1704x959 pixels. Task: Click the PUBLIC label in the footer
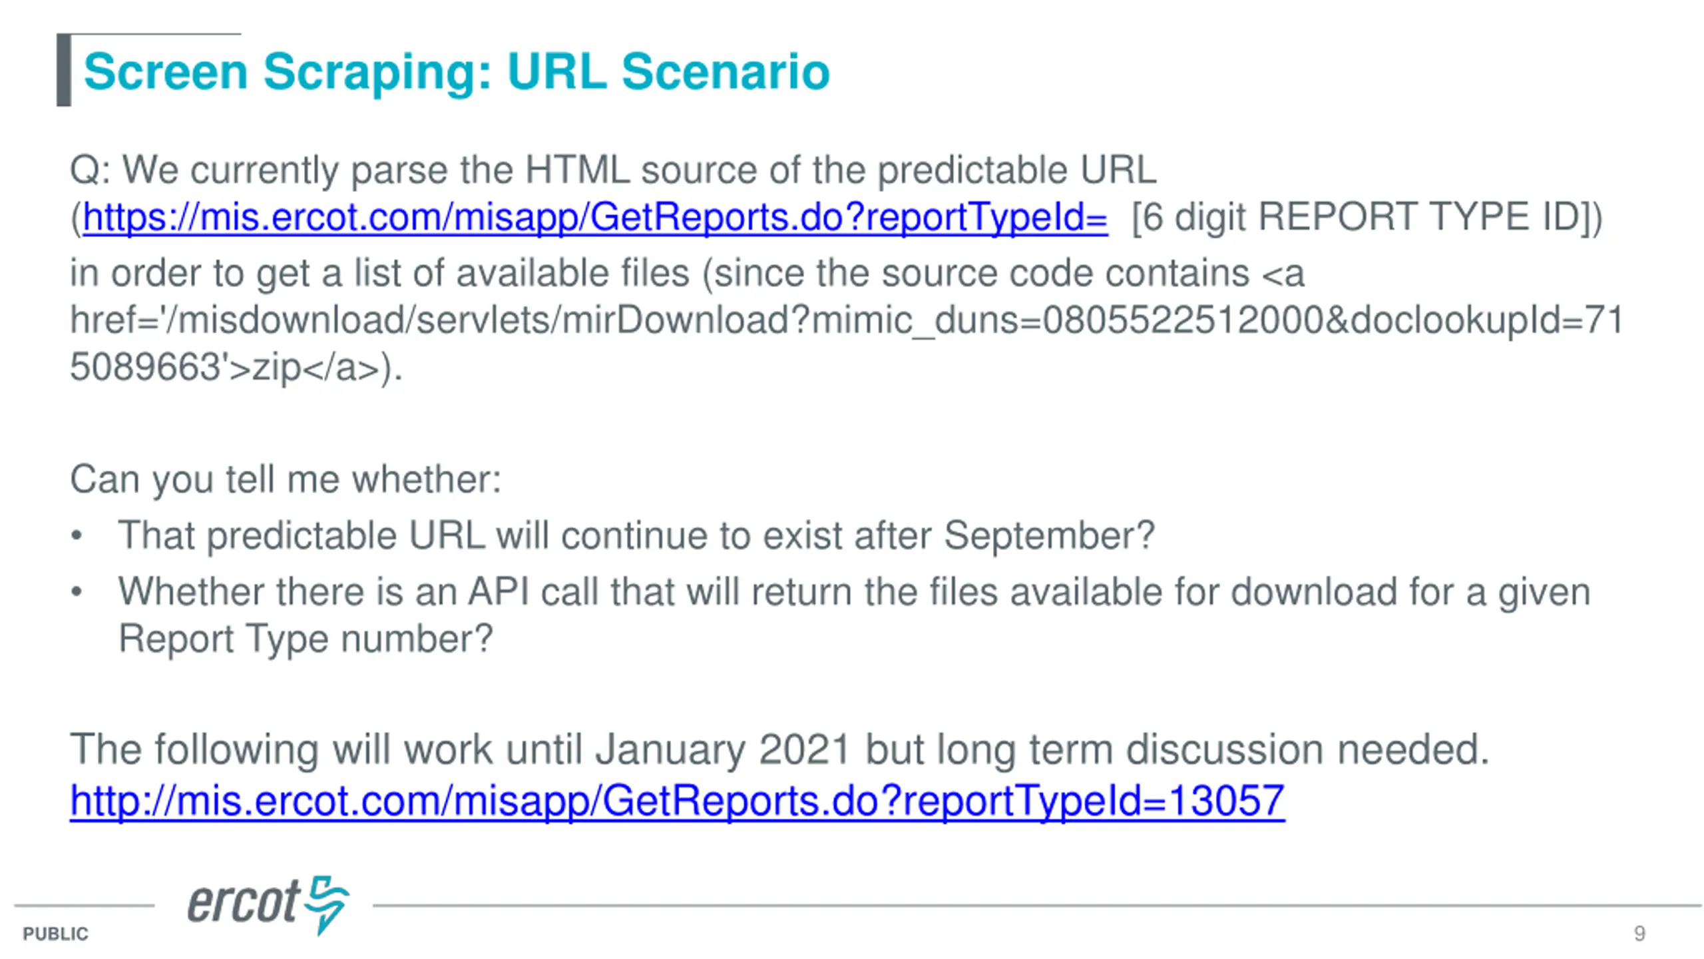(55, 934)
